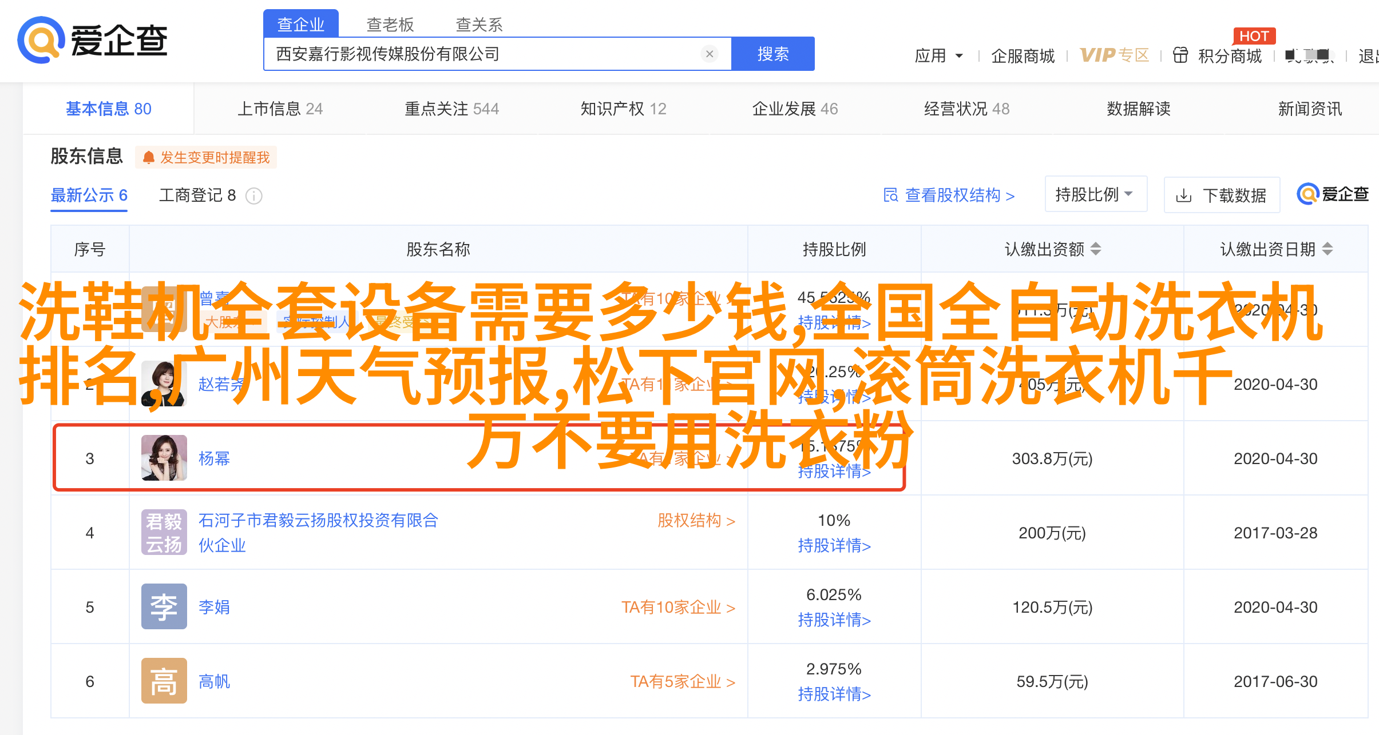Open 持股详情 for the 2.975% row
The image size is (1379, 735).
[x=834, y=694]
